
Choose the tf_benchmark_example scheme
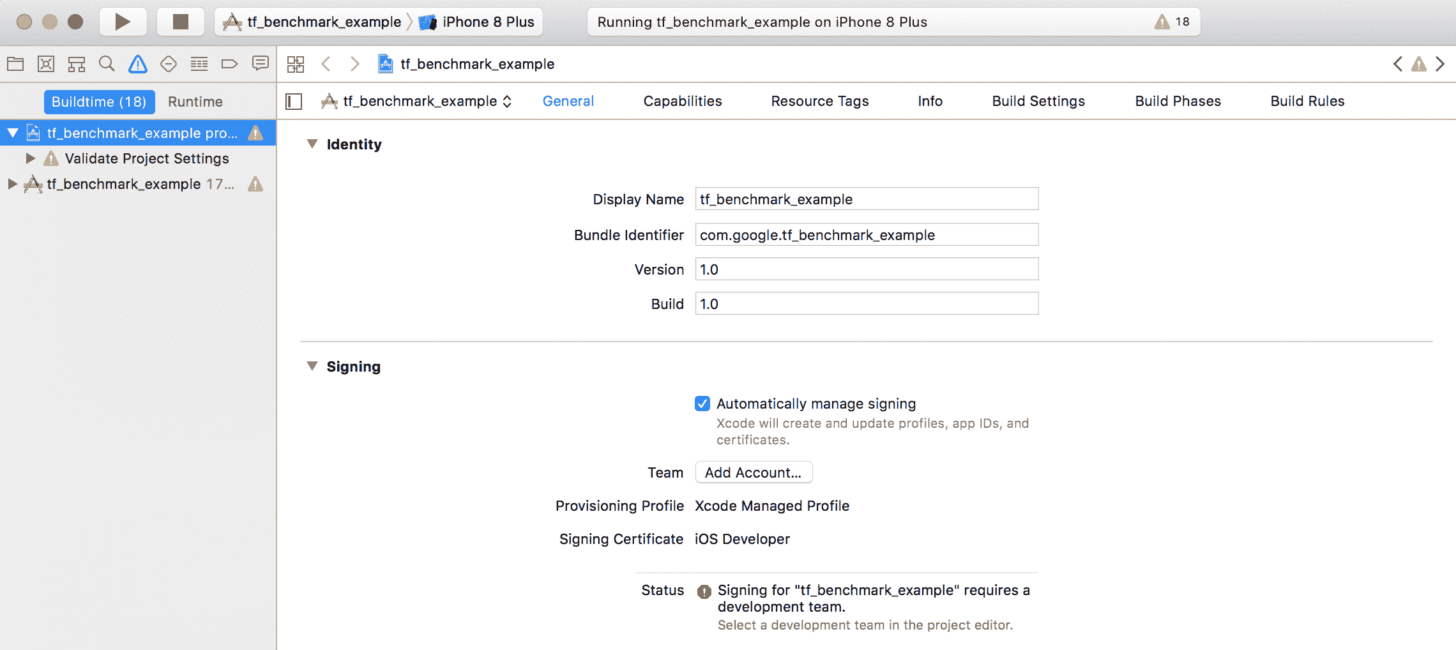coord(313,22)
